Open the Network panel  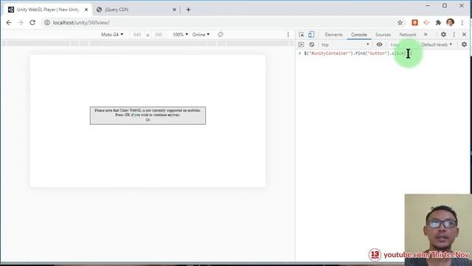click(x=408, y=35)
